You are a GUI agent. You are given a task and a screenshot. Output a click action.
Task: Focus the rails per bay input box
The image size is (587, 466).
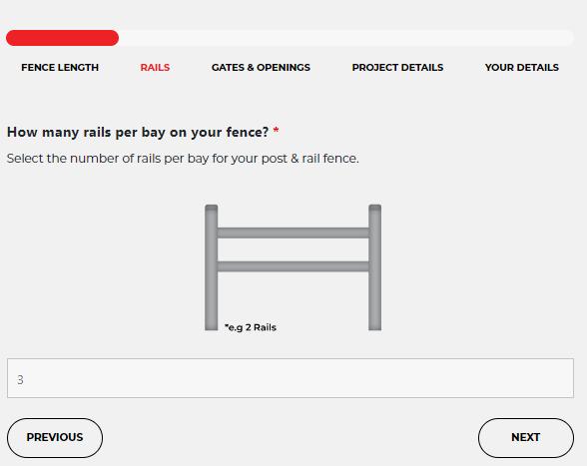[x=291, y=378]
